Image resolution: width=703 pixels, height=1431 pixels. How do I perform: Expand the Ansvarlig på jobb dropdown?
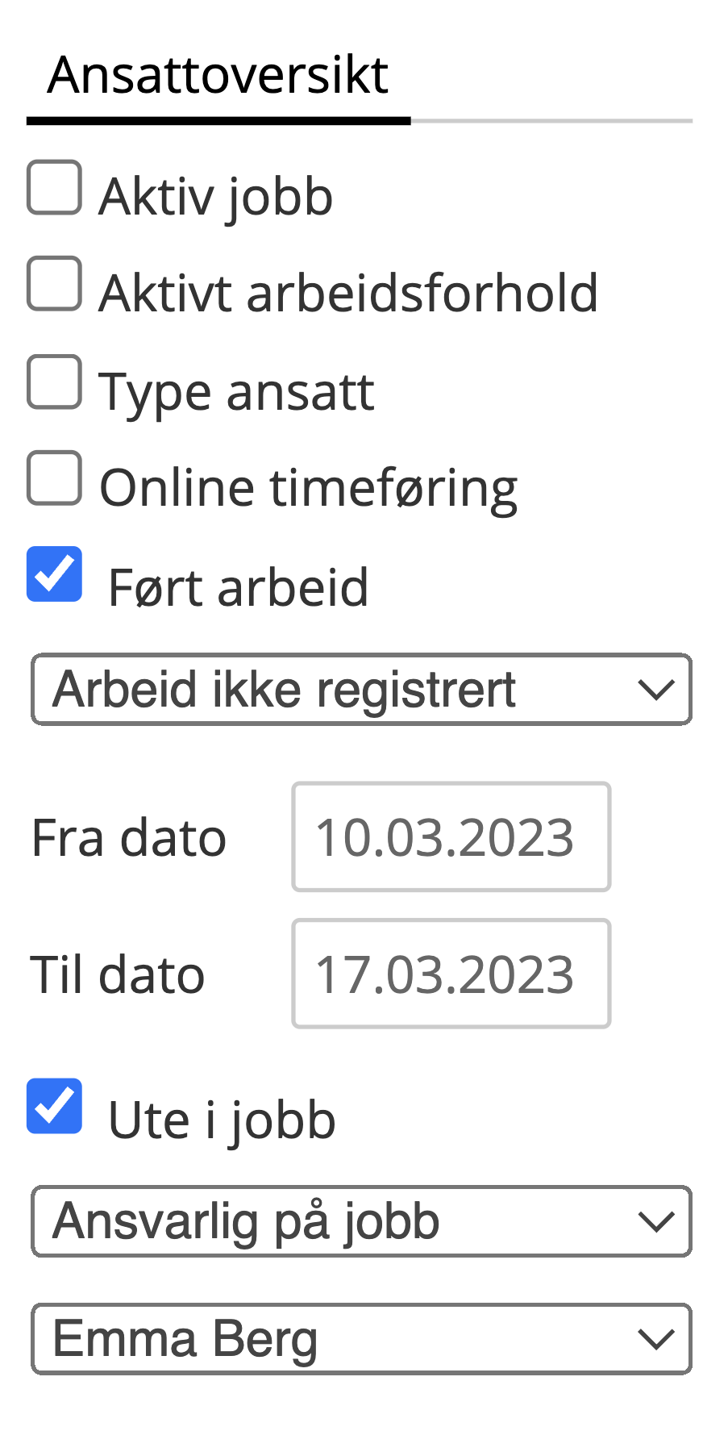pos(361,1221)
